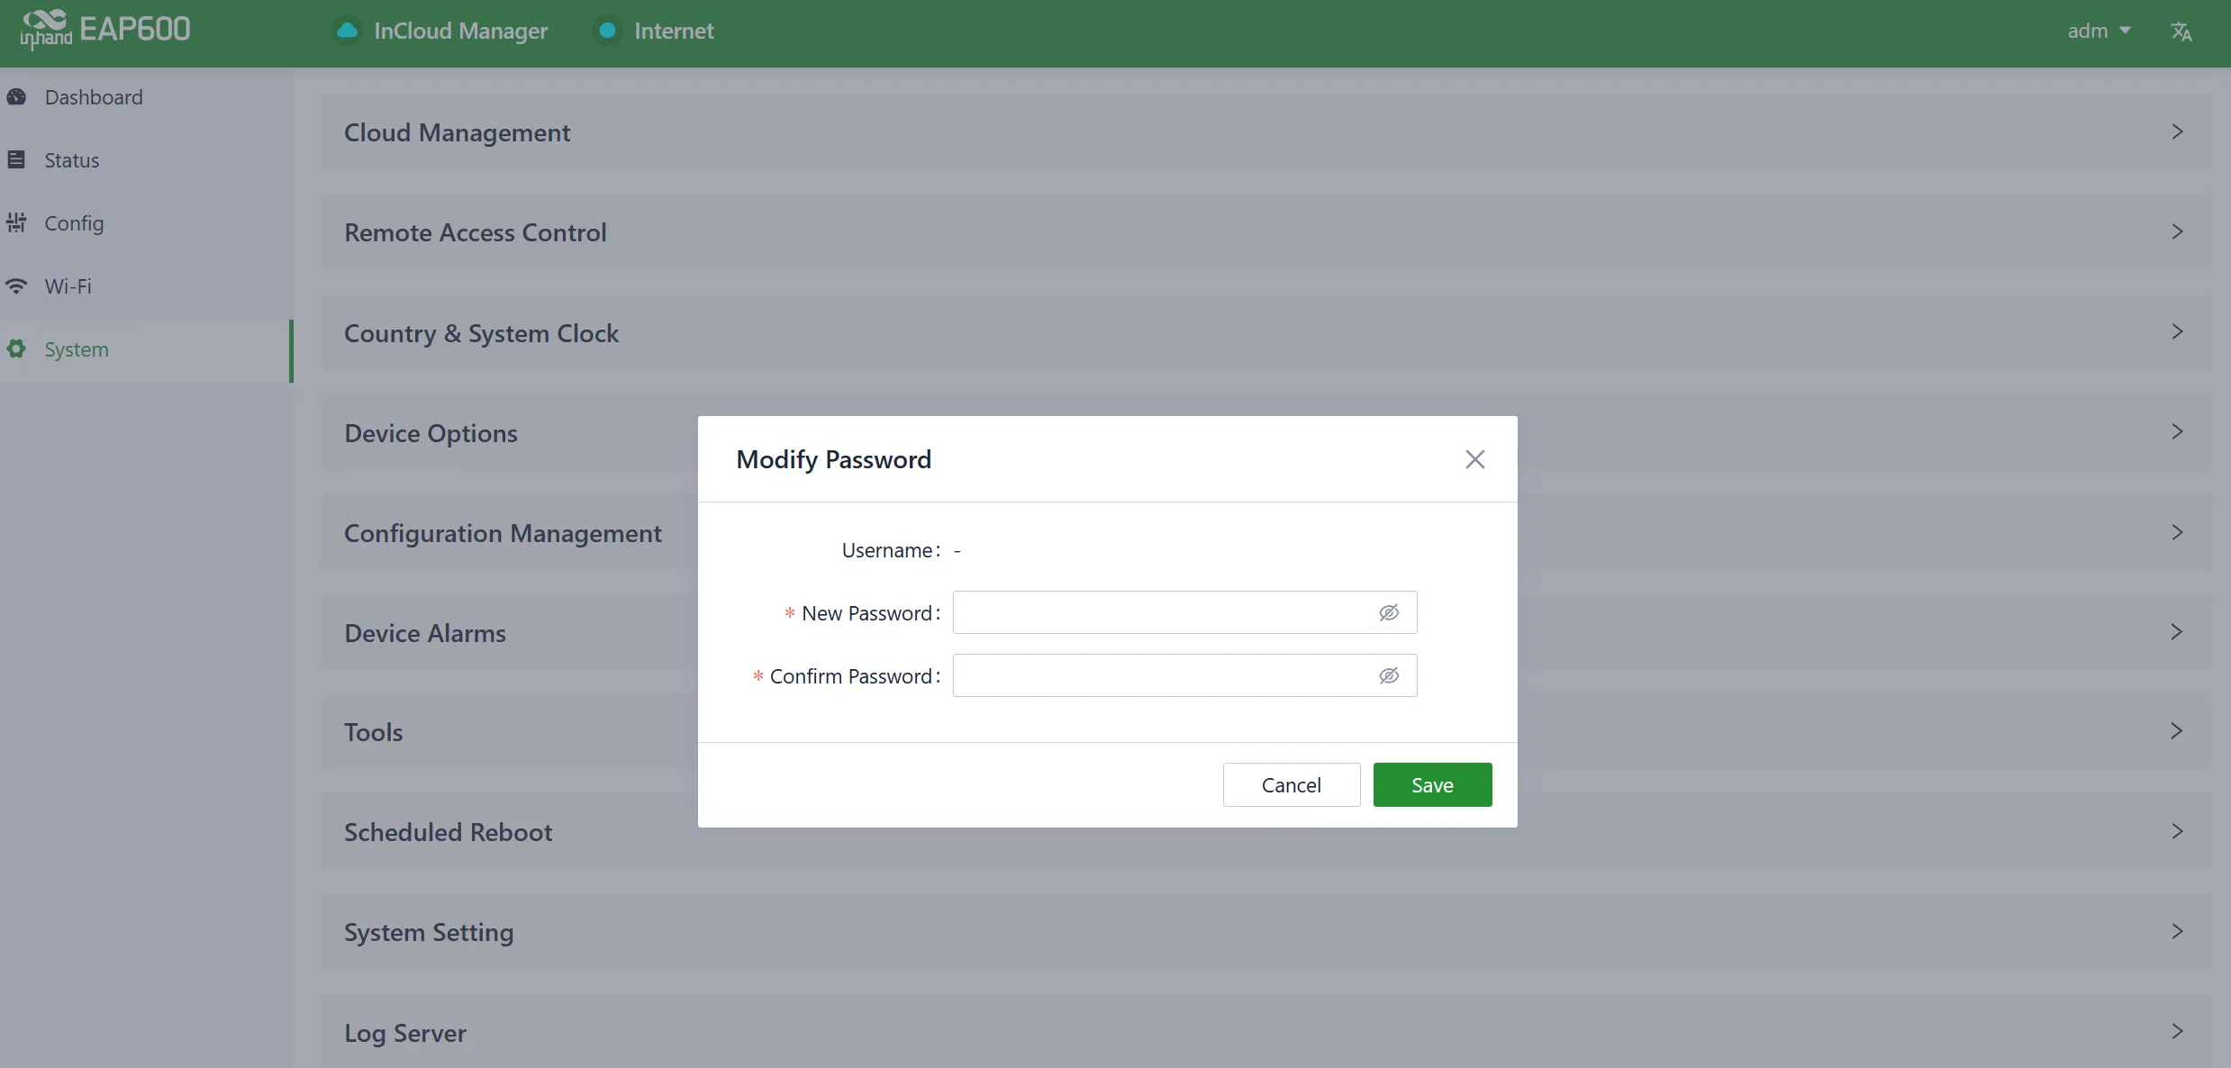
Task: Click the Internet status label
Action: pyautogui.click(x=674, y=31)
